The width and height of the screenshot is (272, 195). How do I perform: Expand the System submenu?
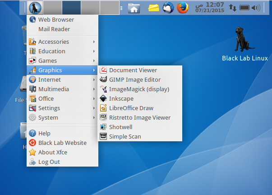point(62,117)
